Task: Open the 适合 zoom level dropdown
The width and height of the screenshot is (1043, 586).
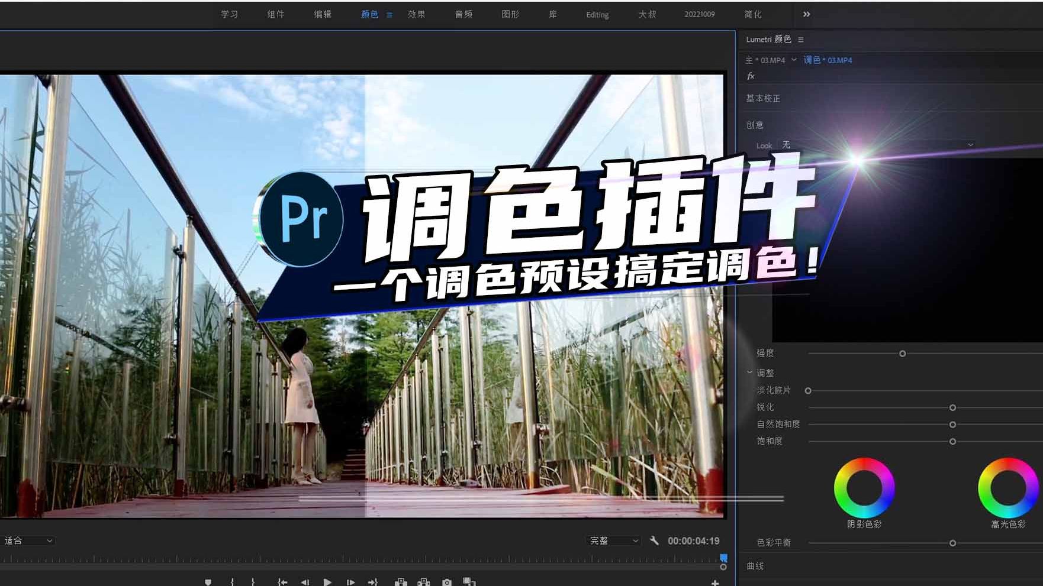Action: pos(28,540)
